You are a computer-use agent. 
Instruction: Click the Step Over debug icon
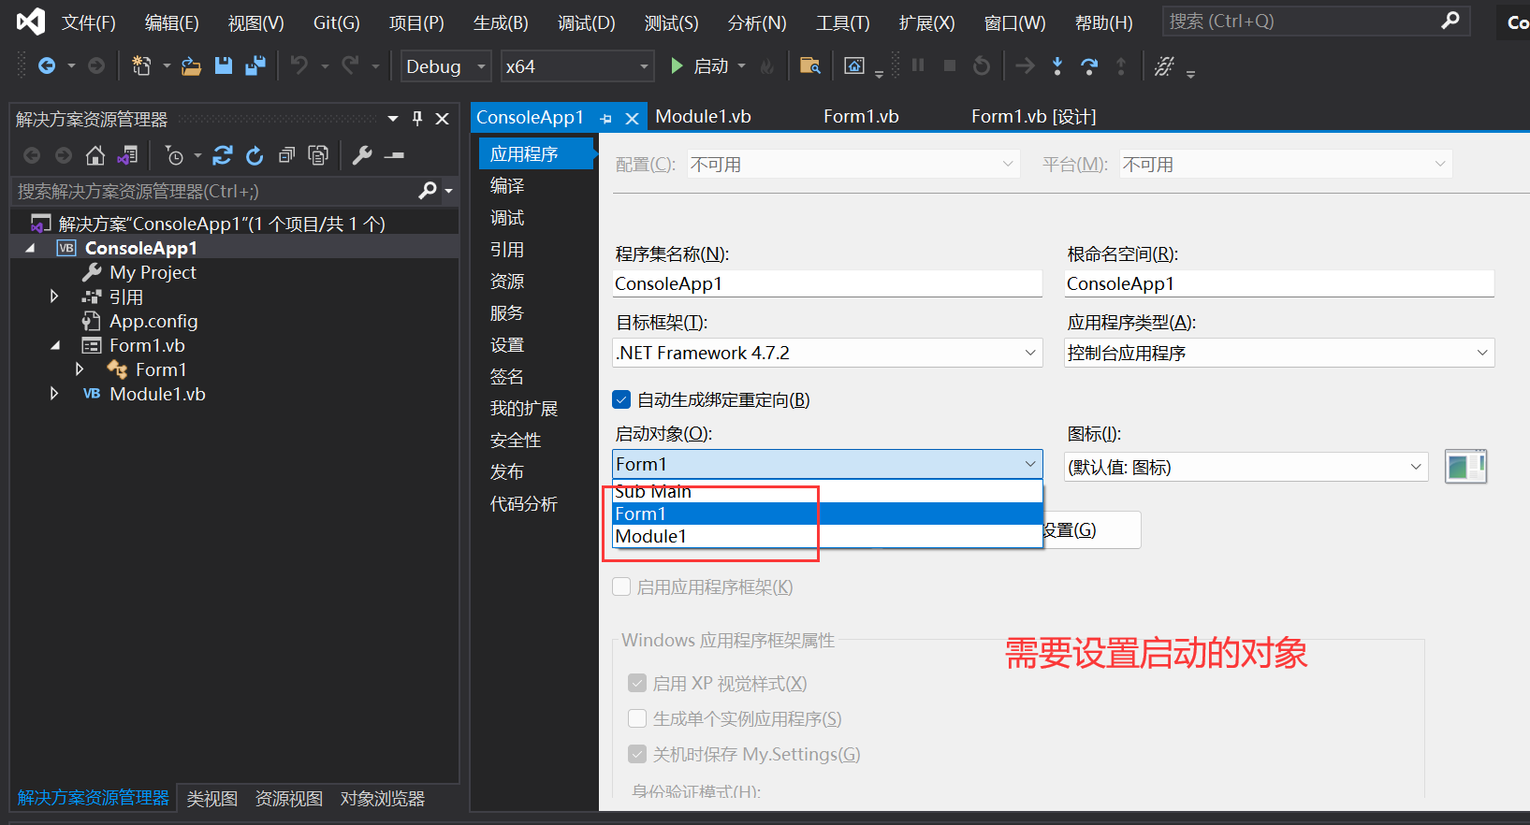pos(1089,65)
